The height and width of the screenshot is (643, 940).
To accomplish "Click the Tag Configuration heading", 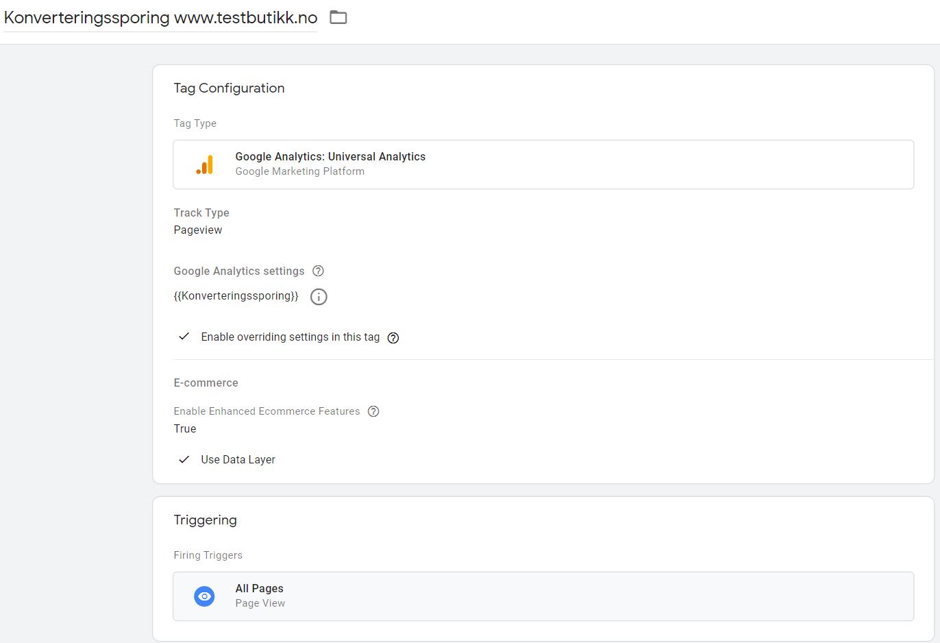I will (229, 88).
